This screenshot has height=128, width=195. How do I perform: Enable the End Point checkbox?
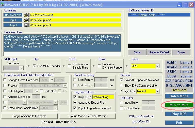click(x=75, y=85)
